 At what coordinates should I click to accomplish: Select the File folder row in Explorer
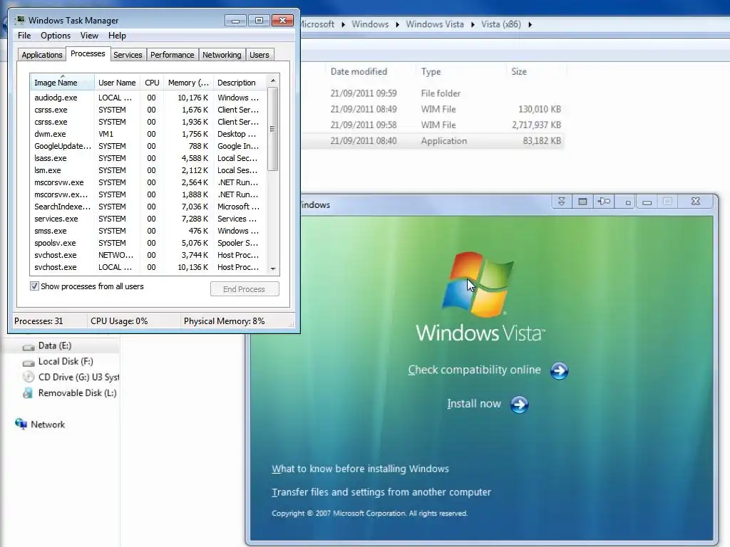point(432,93)
